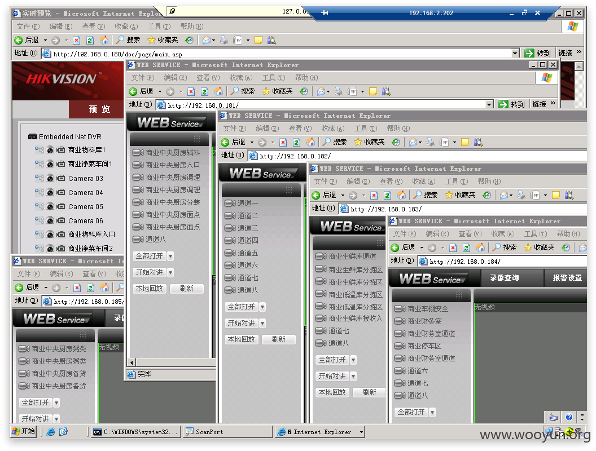This screenshot has height=451, width=596.
Task: Open 后退 history arrow in 192.168.0.180 toolbar
Action: coord(45,40)
